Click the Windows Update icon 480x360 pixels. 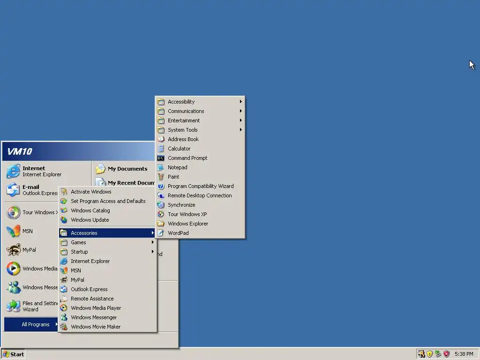pos(64,220)
